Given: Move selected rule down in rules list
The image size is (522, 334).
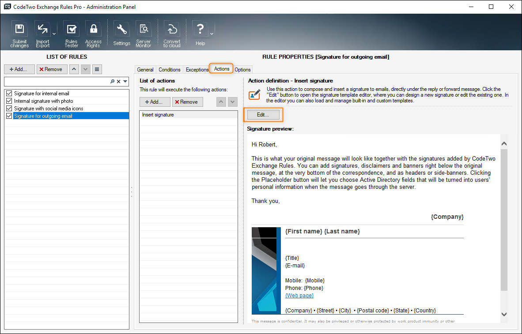Looking at the screenshot, I should tap(86, 69).
